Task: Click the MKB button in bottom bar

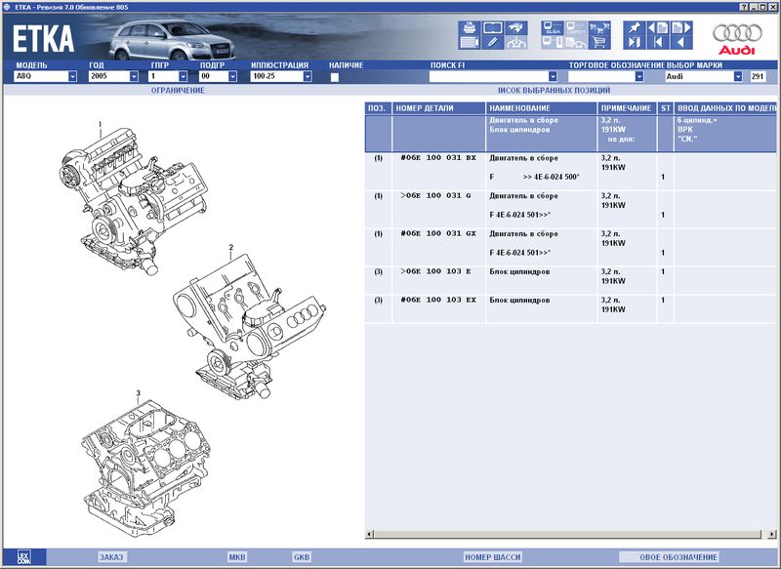Action: point(237,557)
